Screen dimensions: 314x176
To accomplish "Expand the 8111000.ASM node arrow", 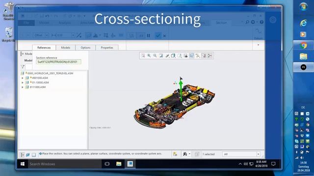I will tap(23, 87).
